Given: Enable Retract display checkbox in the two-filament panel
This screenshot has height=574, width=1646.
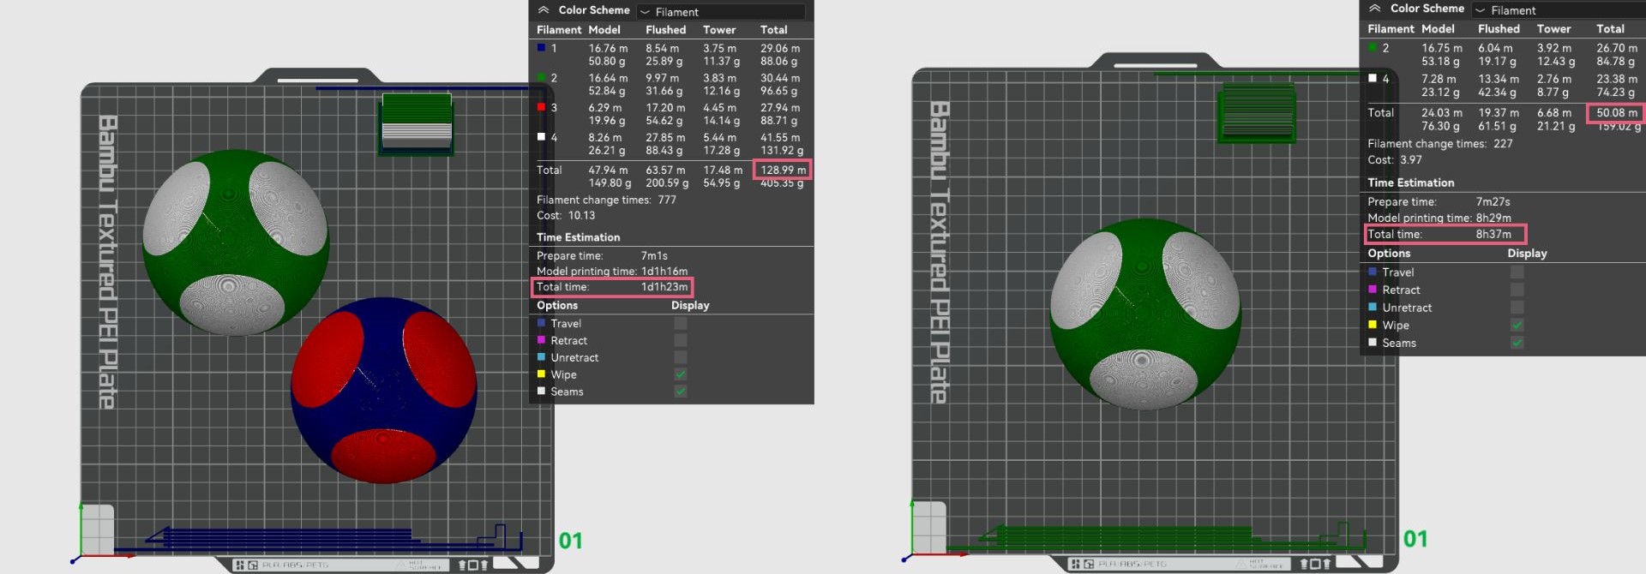Looking at the screenshot, I should [x=1517, y=290].
